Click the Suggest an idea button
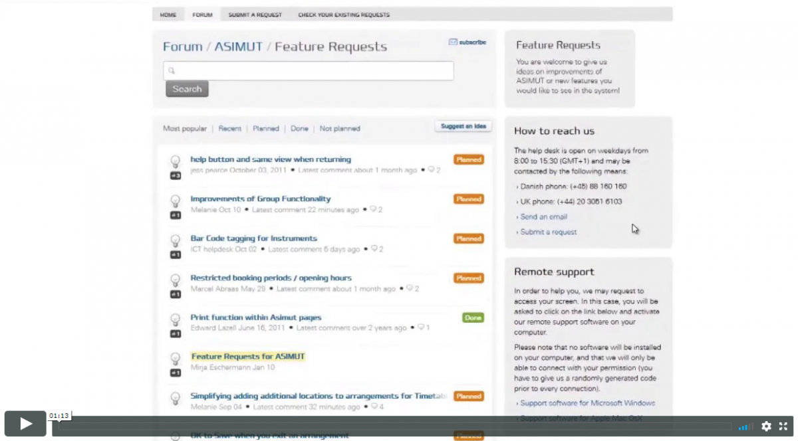This screenshot has height=441, width=798. [463, 126]
